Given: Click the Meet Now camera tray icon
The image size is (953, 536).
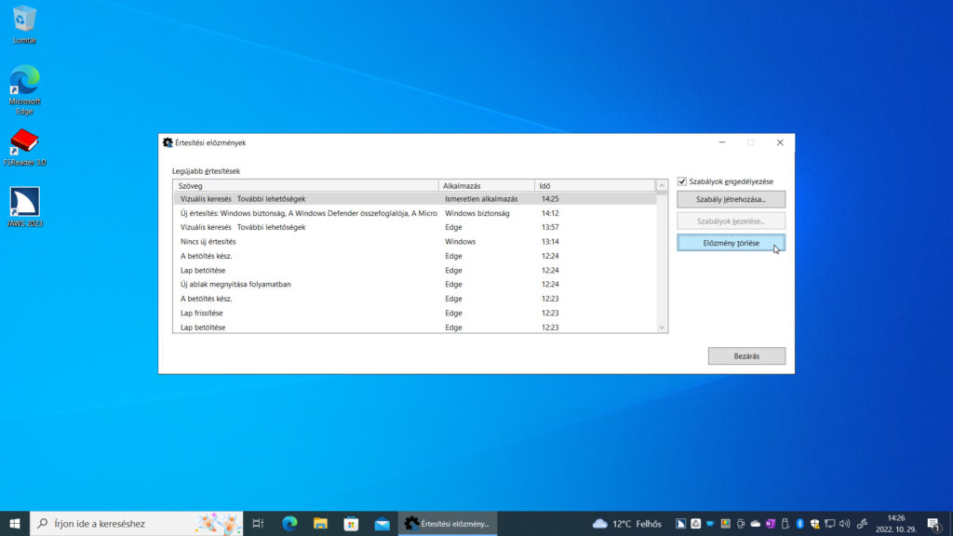Looking at the screenshot, I should [x=740, y=523].
